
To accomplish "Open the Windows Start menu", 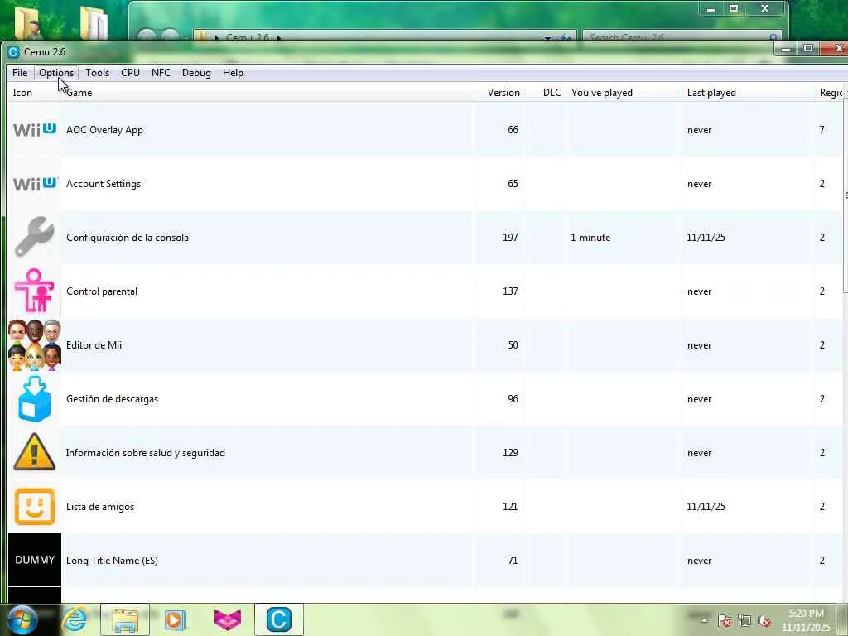I will (x=22, y=619).
